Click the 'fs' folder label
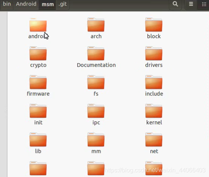209x177 pixels. pyautogui.click(x=96, y=94)
